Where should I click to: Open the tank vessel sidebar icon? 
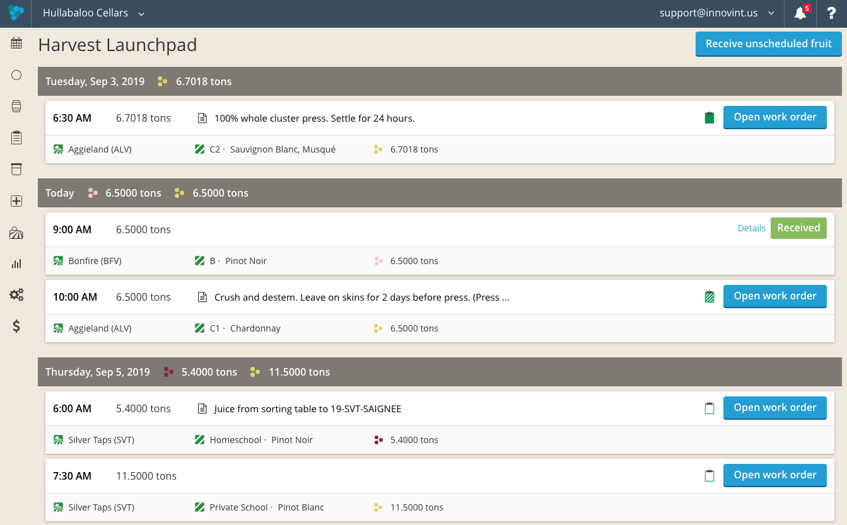16,169
